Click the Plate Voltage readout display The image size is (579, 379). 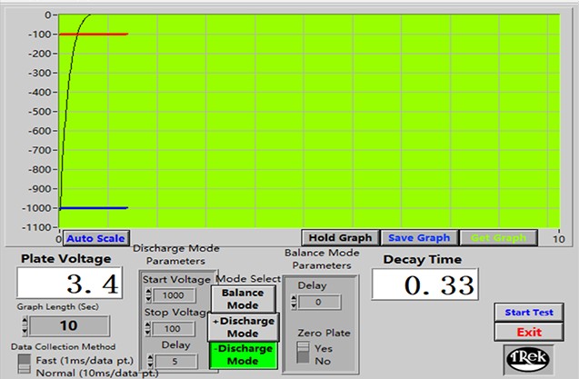(x=71, y=284)
